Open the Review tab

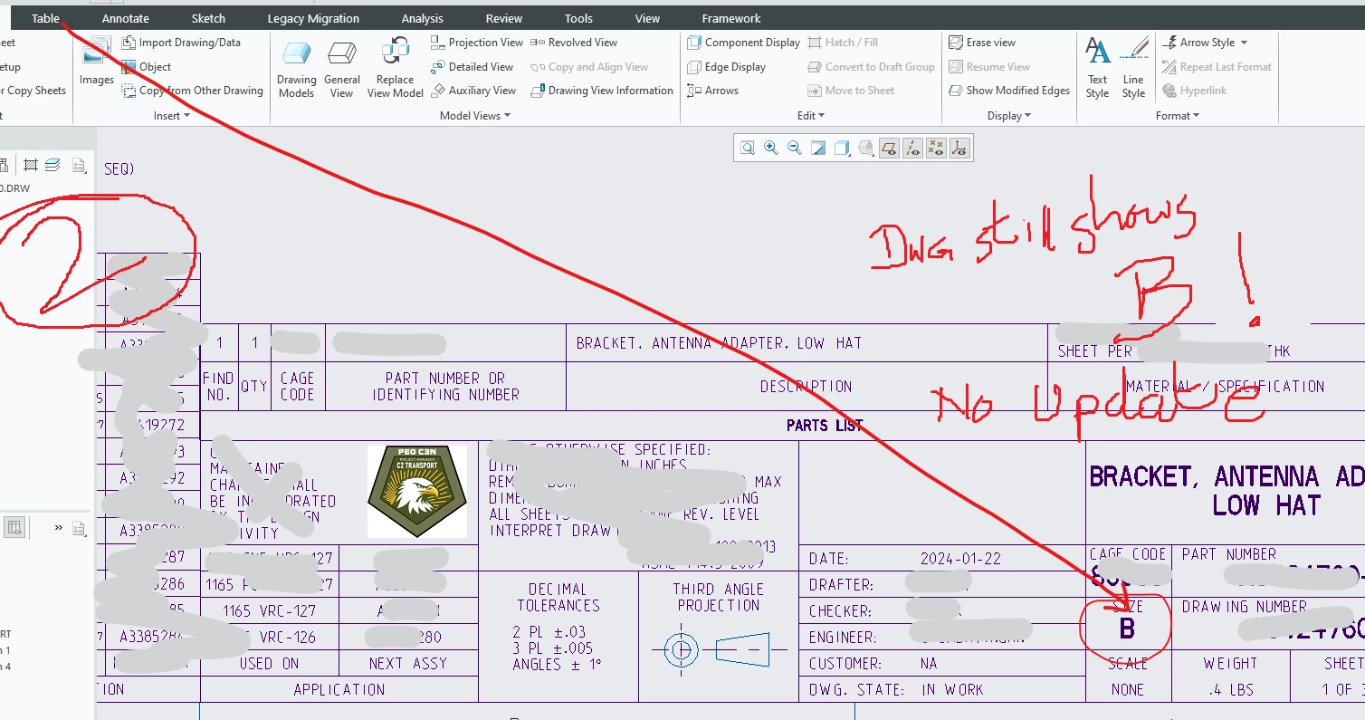(504, 18)
